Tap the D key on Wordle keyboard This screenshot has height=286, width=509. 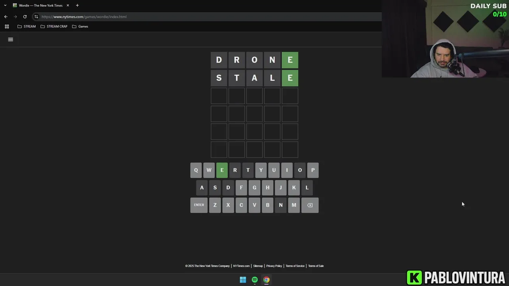(x=228, y=187)
